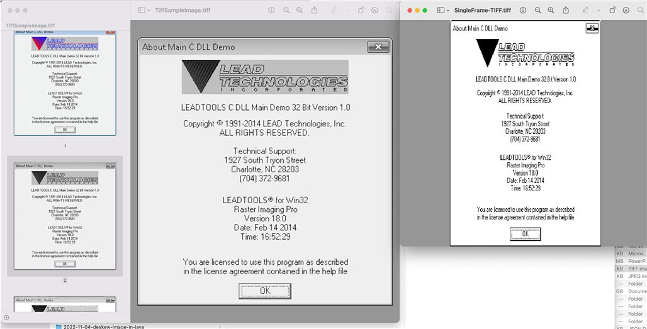
Task: Select the highlighted TIFF image row in Finder
Action: [631, 269]
